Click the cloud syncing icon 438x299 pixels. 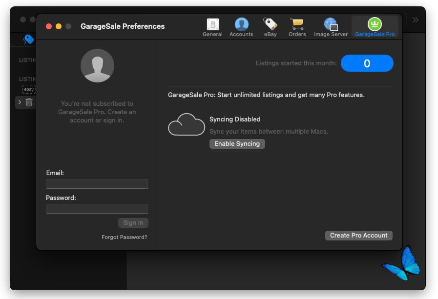(x=187, y=125)
